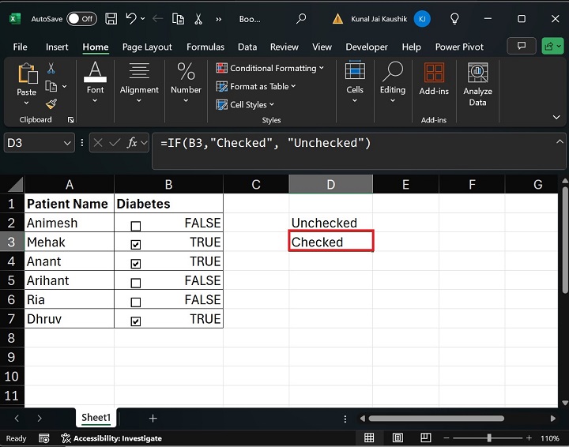
Task: Check the Diabetes checkbox for Animesh
Action: pyautogui.click(x=135, y=226)
